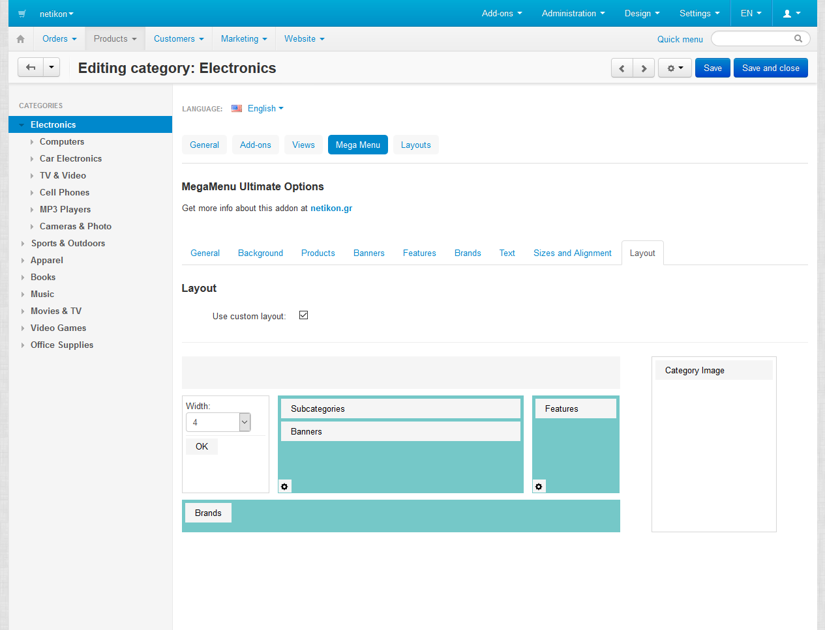Uncheck the Use custom layout checkbox
The height and width of the screenshot is (630, 825).
(303, 315)
